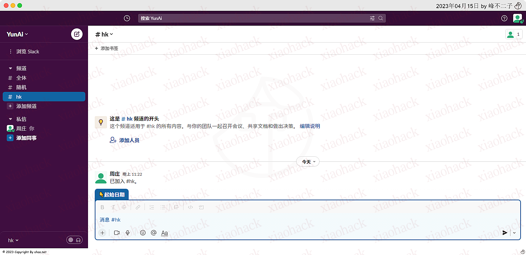Image resolution: width=526 pixels, height=255 pixels.
Task: Select the hk channel in sidebar
Action: [44, 97]
